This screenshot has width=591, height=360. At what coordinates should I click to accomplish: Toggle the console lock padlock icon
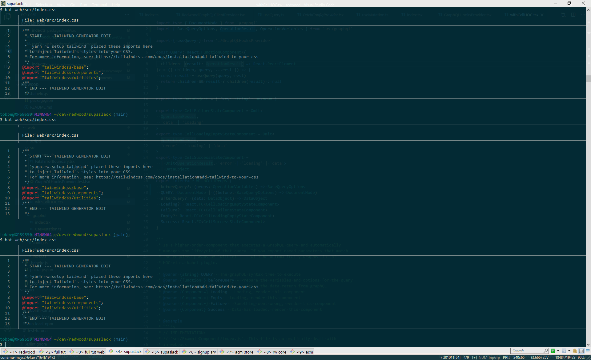(575, 351)
